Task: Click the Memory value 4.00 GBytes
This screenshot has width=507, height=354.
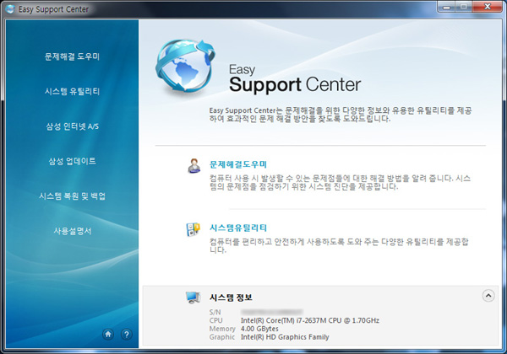Action: (259, 329)
